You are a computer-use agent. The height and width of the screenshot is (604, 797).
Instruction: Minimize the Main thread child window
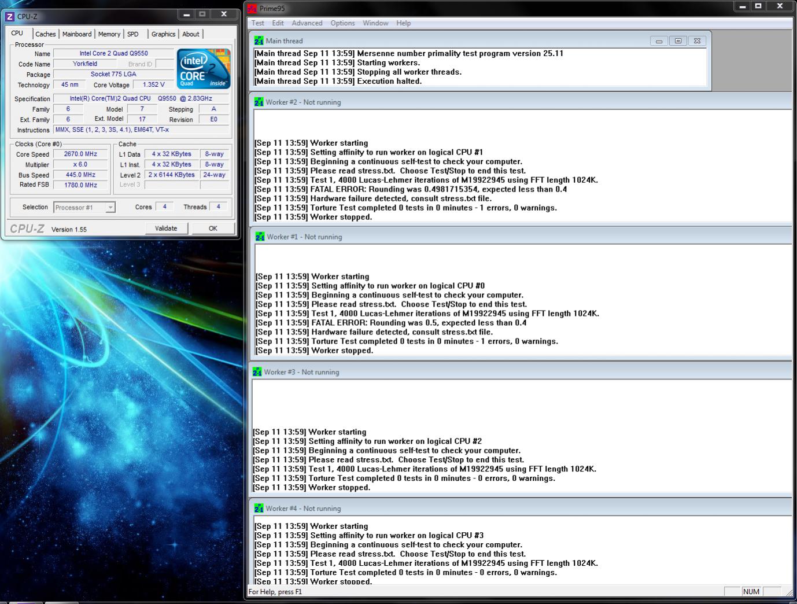click(659, 41)
